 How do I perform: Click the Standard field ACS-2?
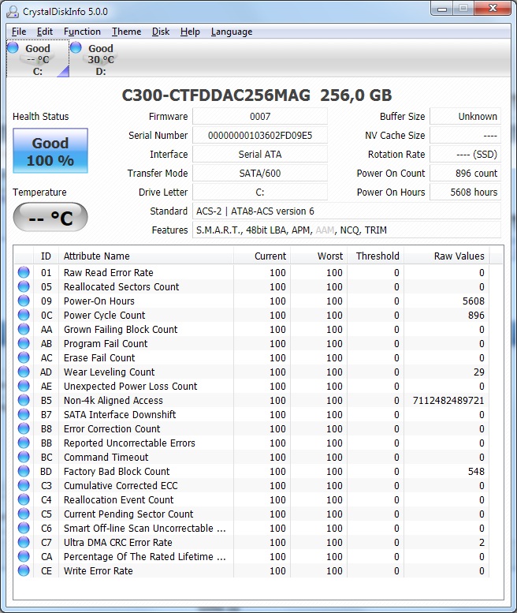(347, 211)
